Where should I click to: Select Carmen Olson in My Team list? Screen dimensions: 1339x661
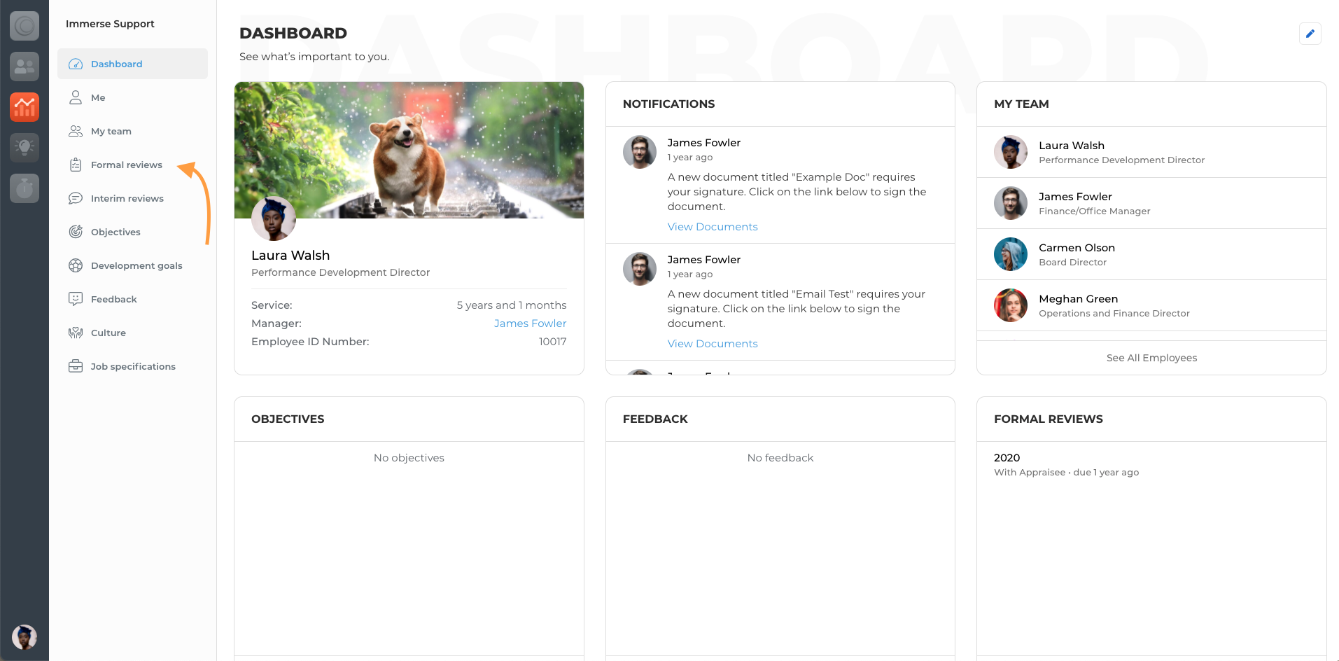coord(1151,254)
